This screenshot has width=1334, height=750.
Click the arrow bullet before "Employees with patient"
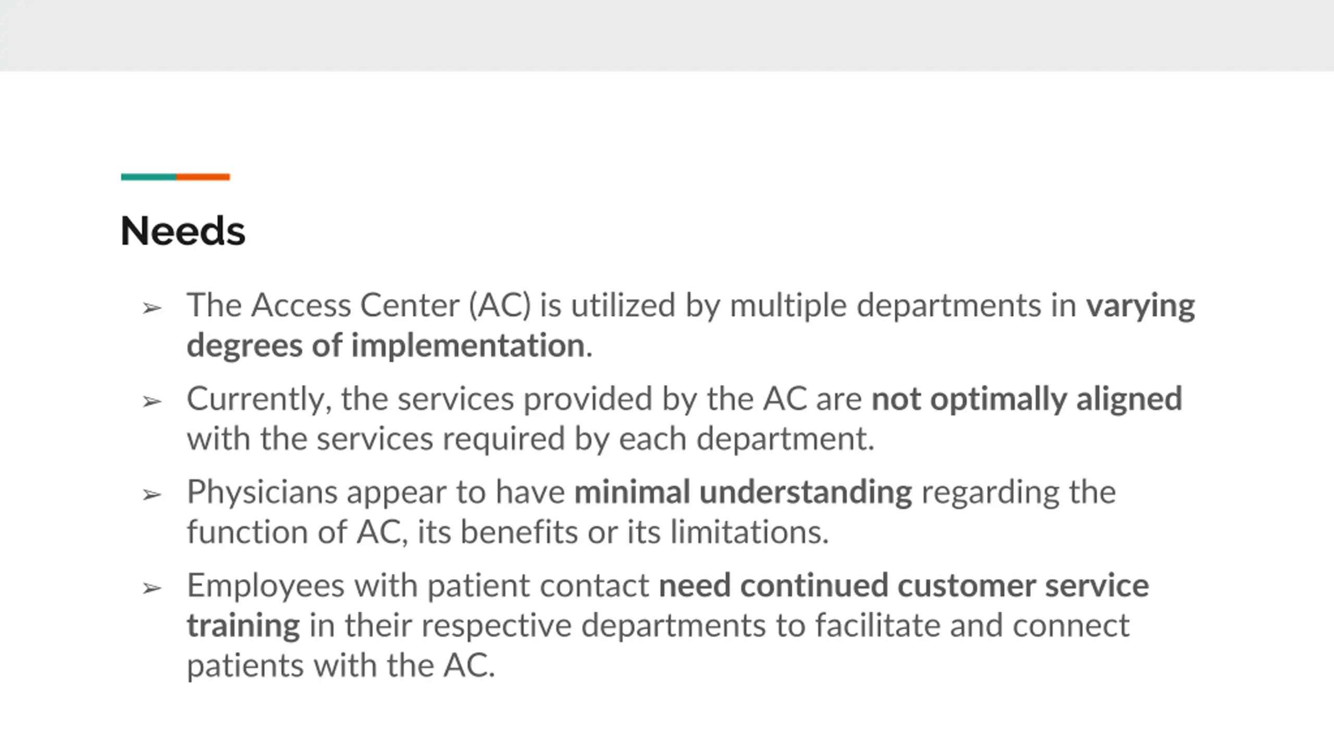pos(152,589)
